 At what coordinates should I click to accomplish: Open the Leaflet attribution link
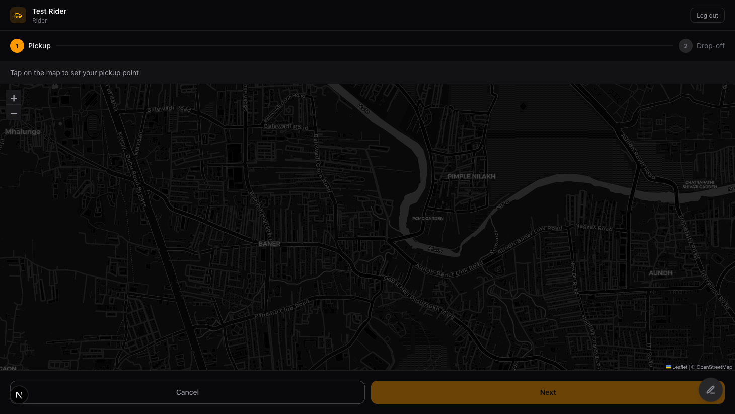pyautogui.click(x=679, y=367)
